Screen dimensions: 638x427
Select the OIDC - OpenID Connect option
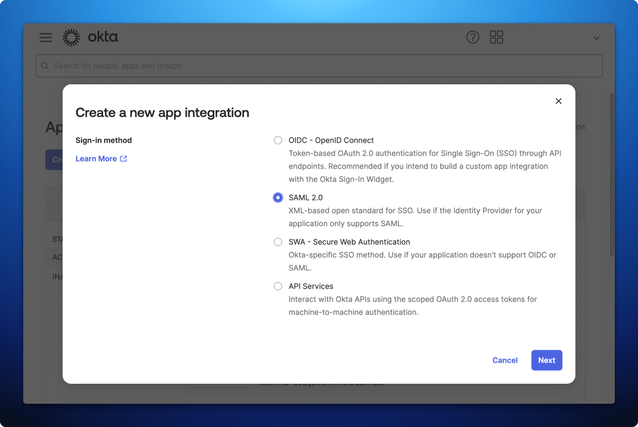277,140
